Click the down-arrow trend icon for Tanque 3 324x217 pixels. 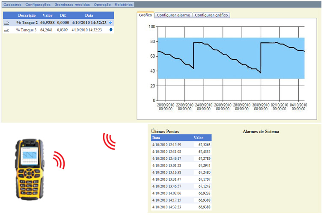[111, 30]
